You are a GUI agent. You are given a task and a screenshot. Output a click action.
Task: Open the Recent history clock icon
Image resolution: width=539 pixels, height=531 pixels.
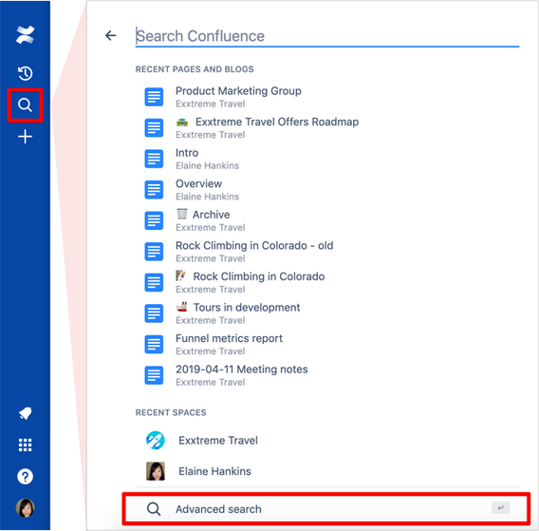click(x=25, y=73)
